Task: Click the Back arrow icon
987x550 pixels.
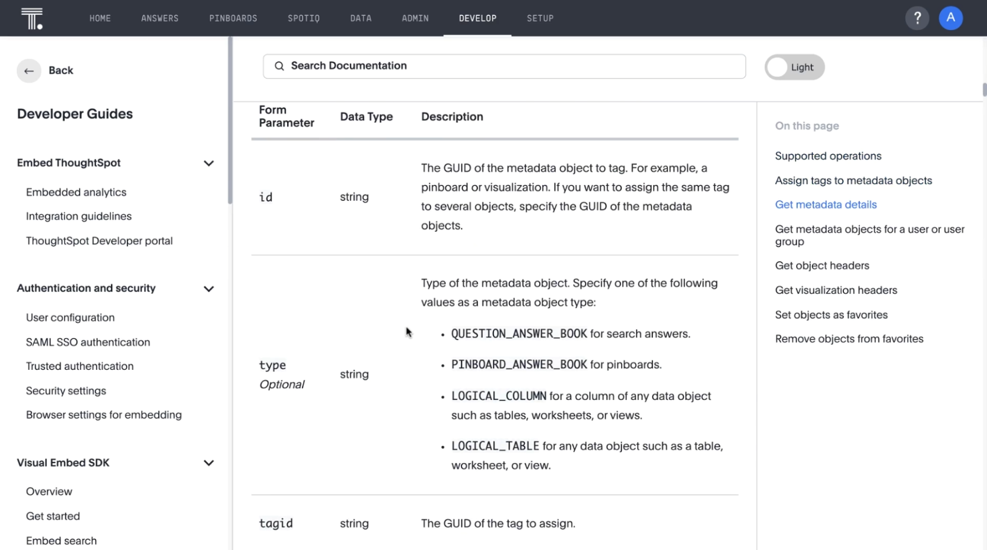Action: [29, 71]
